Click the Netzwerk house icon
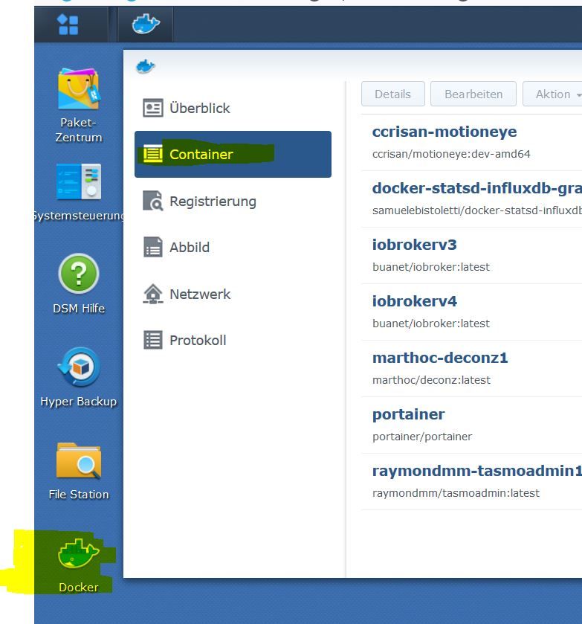Image resolution: width=582 pixels, height=624 pixels. click(153, 294)
